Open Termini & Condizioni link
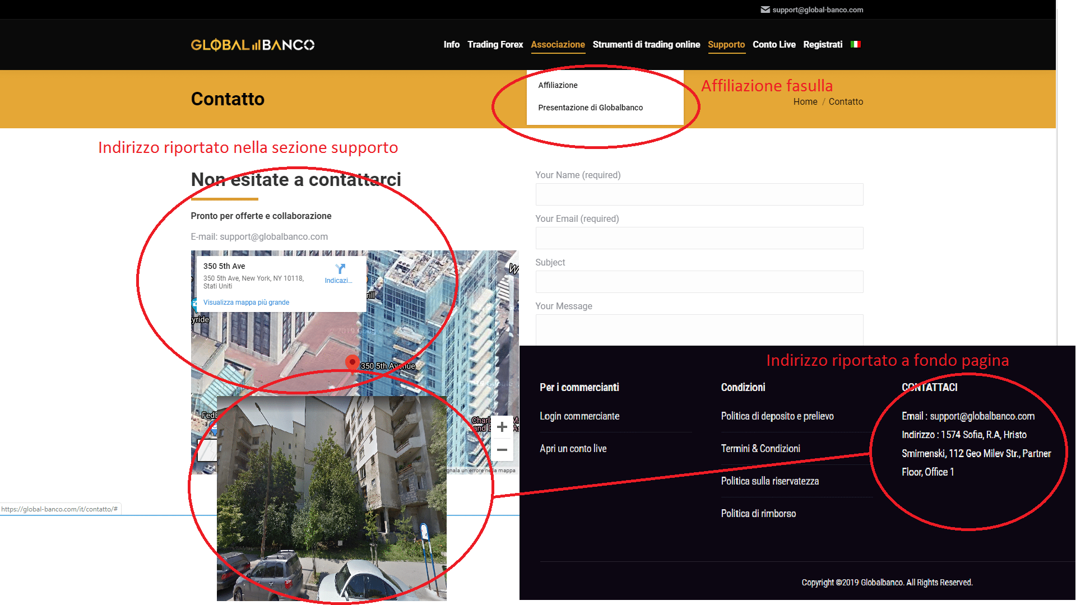1076x605 pixels. (x=760, y=449)
